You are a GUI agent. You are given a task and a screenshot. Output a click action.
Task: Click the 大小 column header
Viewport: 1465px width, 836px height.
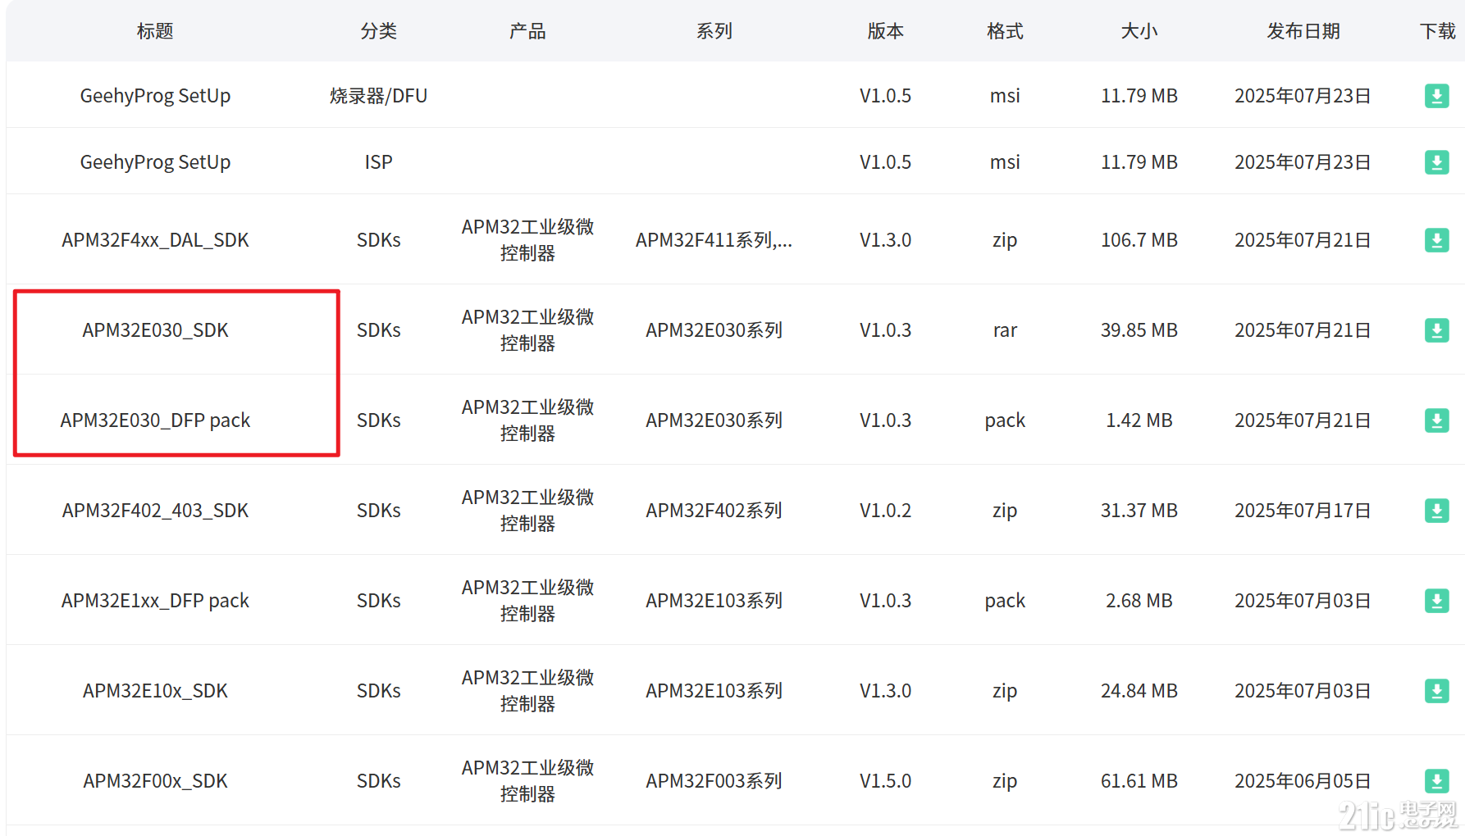click(x=1139, y=31)
